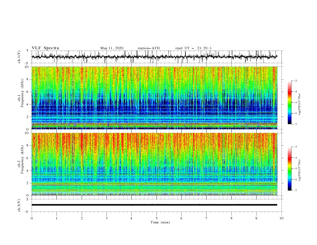Image resolution: width=317 pixels, height=245 pixels.
Task: Click the ch.1 voltage waveform trace
Action: (154, 57)
